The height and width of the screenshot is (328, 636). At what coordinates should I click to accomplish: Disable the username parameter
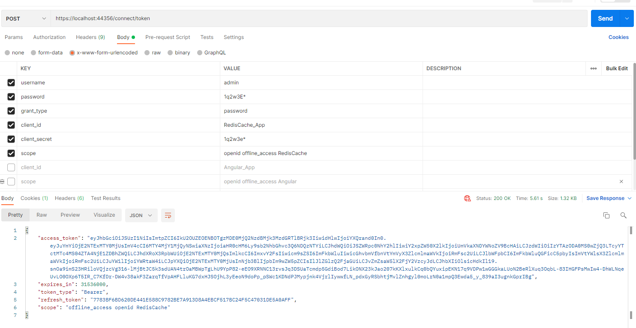point(11,82)
